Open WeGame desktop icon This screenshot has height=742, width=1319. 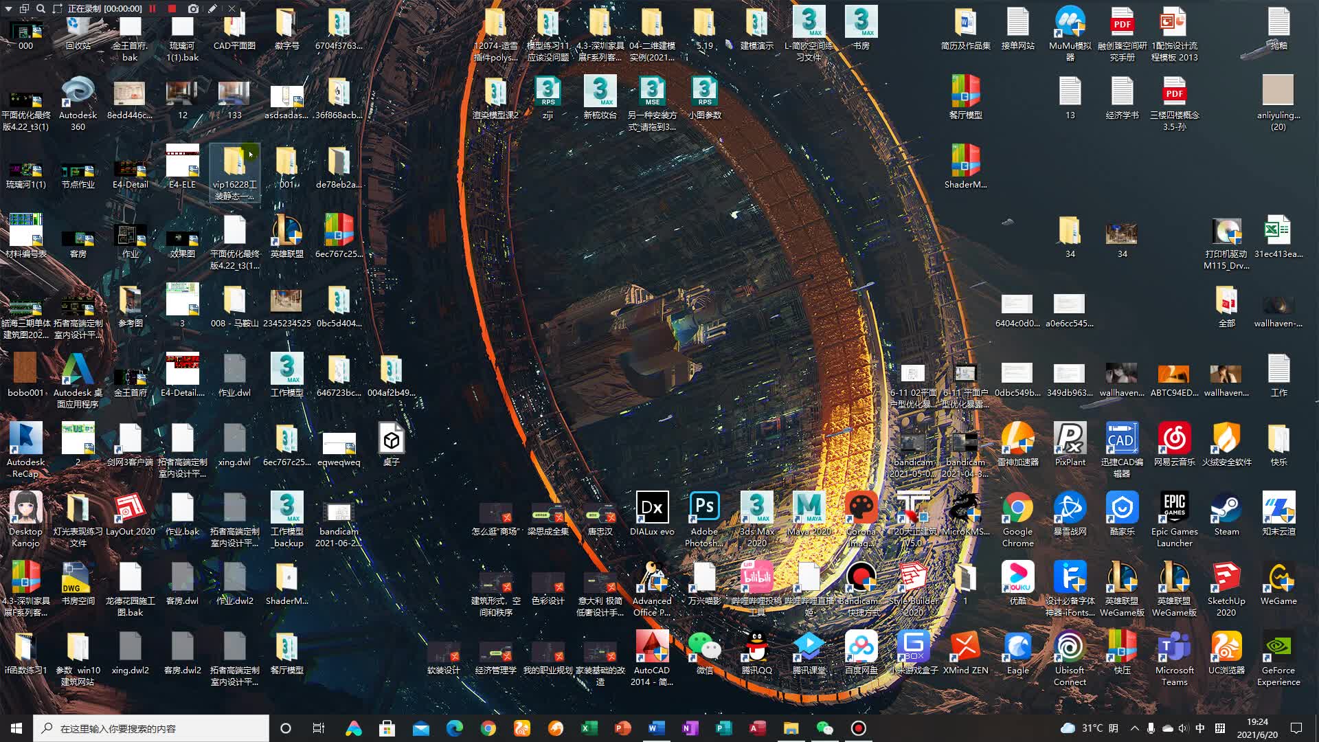point(1278,583)
